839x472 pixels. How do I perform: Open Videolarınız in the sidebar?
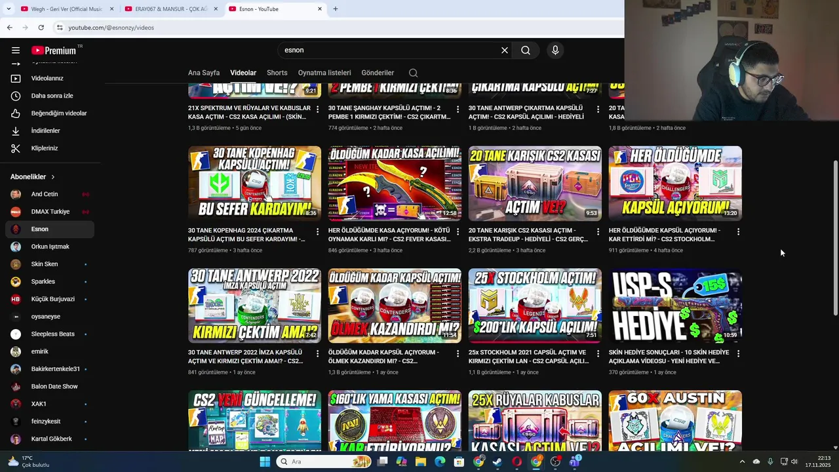pos(50,78)
